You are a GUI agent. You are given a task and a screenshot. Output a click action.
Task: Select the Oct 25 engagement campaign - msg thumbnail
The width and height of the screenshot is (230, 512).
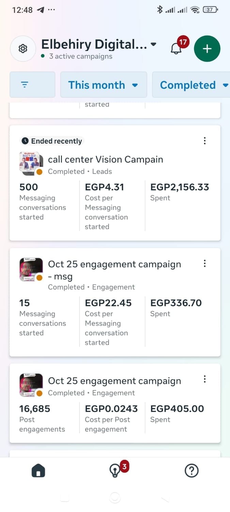31,270
